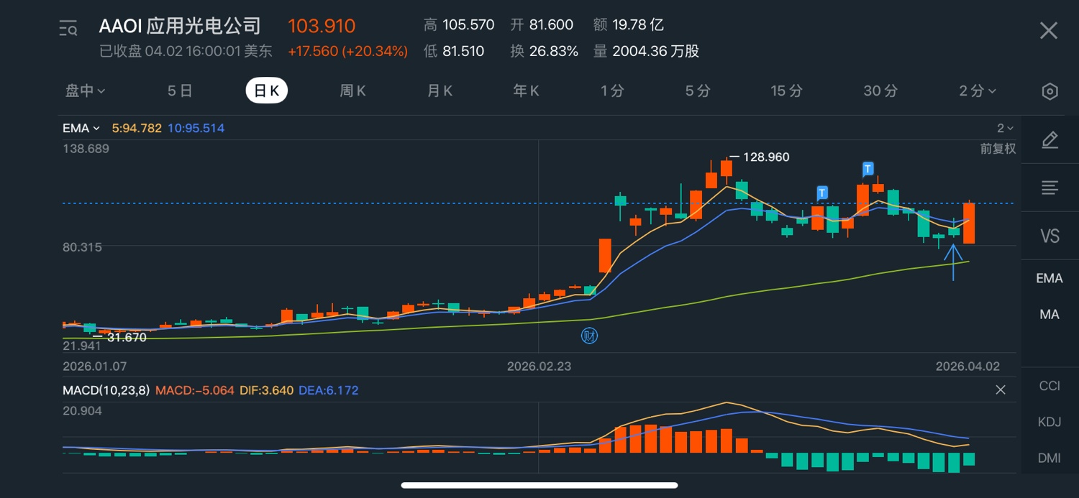
Task: Toggle the EMA overlay in sidebar
Action: (x=1050, y=278)
